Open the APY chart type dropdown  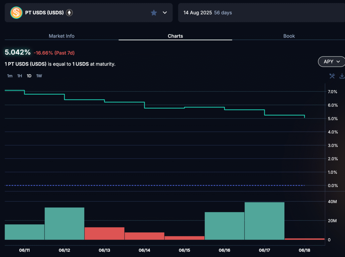click(332, 62)
